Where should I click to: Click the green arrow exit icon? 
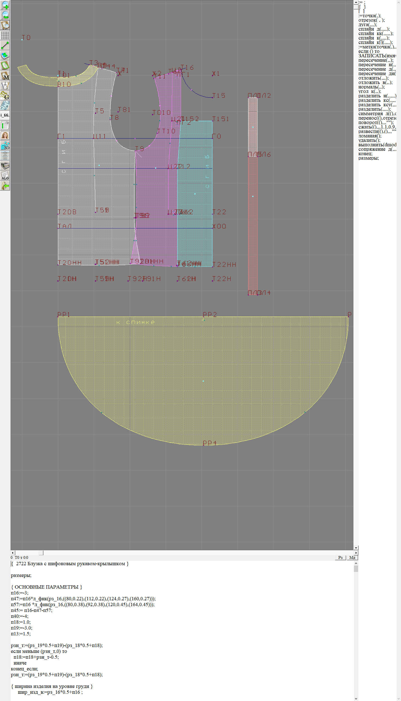point(5,186)
